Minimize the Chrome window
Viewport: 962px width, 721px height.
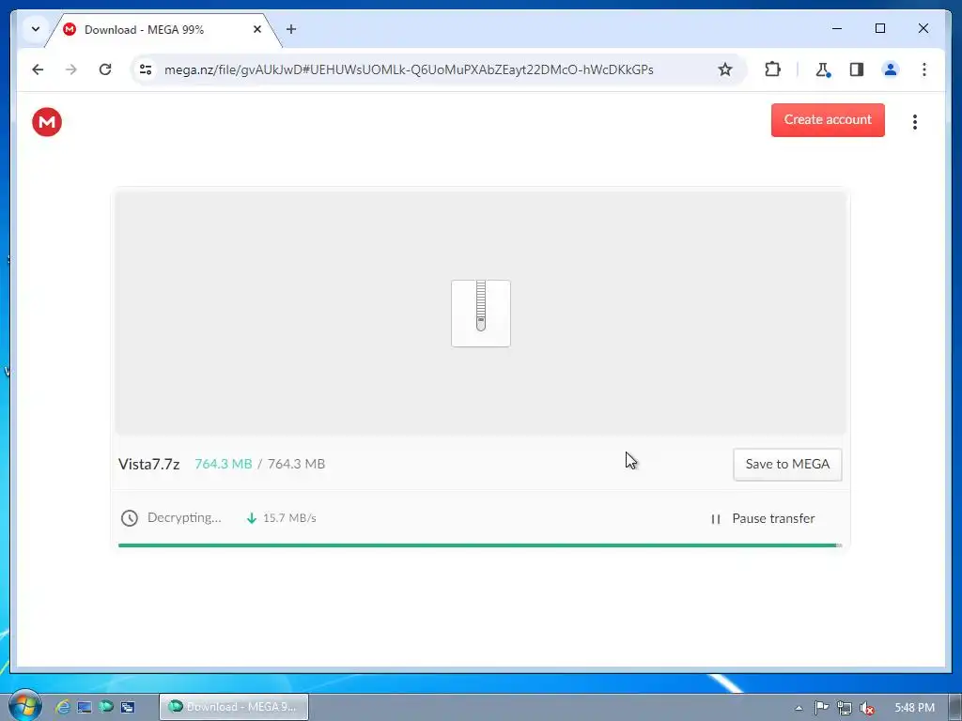point(837,28)
